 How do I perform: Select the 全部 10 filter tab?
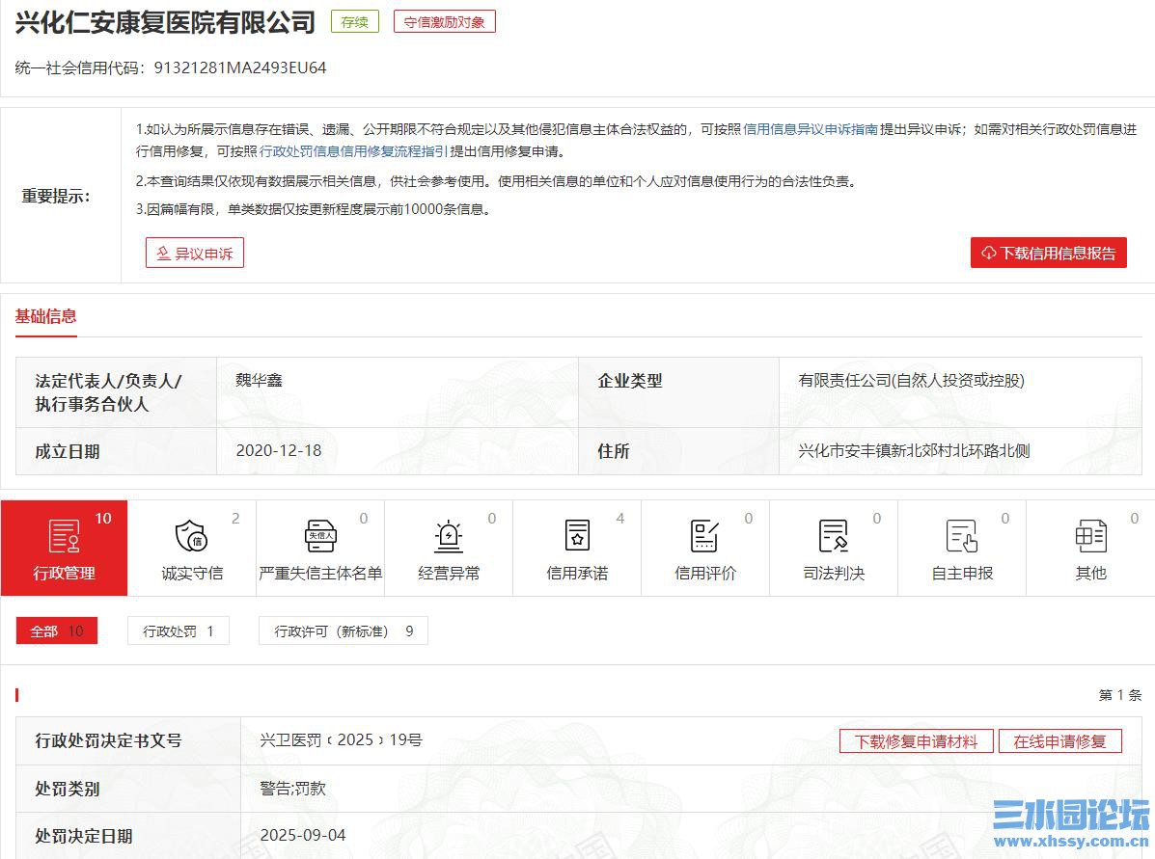[x=57, y=631]
